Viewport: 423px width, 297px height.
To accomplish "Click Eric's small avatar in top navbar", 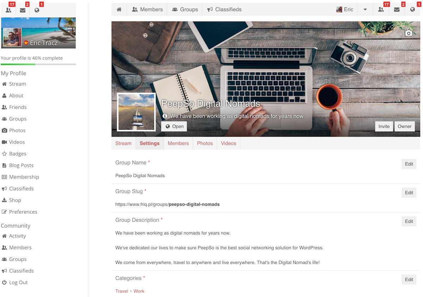I will click(x=339, y=10).
